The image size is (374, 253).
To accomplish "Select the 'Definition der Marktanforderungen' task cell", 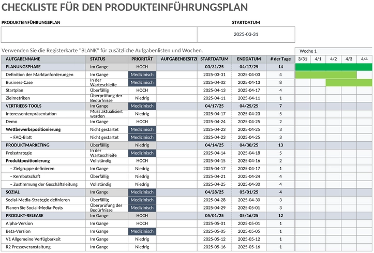I will tap(43, 75).
